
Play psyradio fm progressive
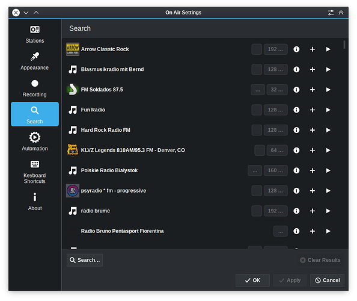328,191
